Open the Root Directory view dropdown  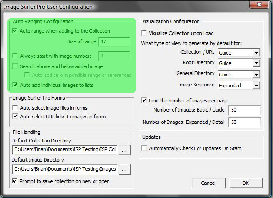pos(256,63)
